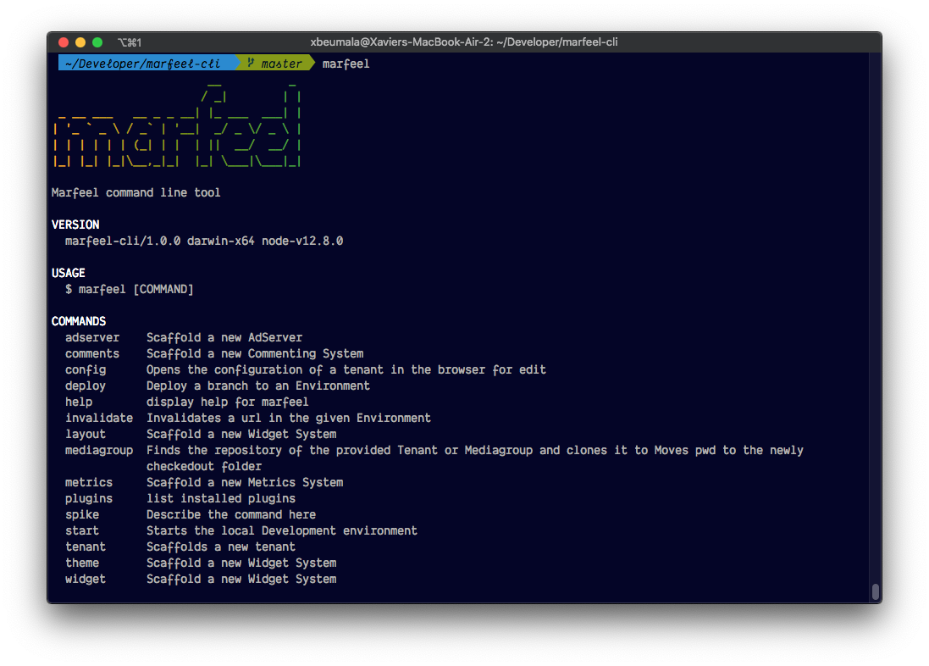The image size is (929, 666).
Task: Click 'Scaffold a new Commenting System' description
Action: (x=255, y=353)
